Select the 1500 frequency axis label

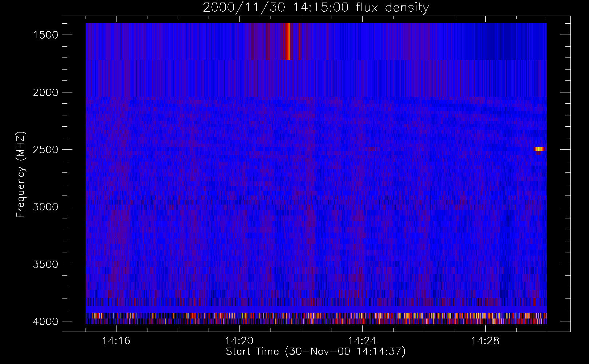click(46, 35)
